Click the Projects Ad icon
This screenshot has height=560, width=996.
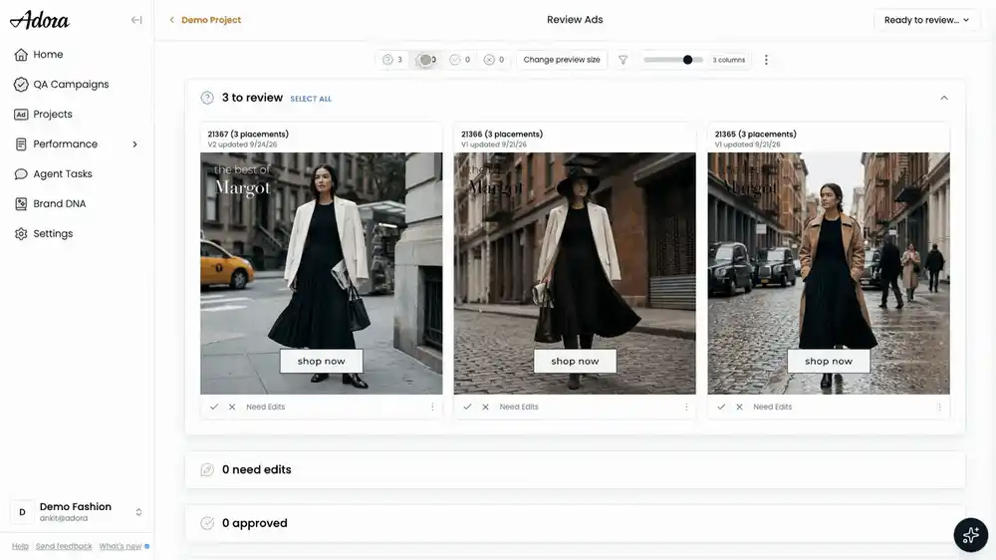pos(21,115)
